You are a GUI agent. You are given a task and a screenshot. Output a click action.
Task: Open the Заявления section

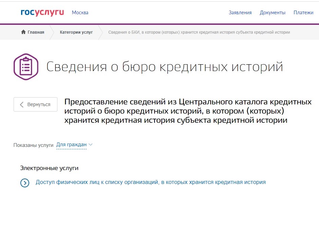click(x=240, y=13)
